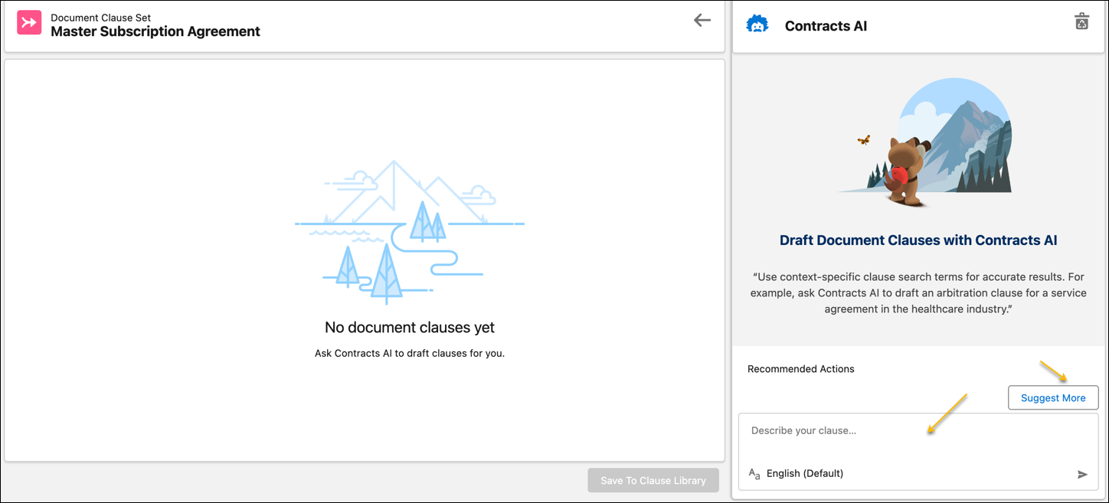1109x503 pixels.
Task: Click the Draft Document Clauses with Contracts AI heading
Action: pyautogui.click(x=918, y=240)
